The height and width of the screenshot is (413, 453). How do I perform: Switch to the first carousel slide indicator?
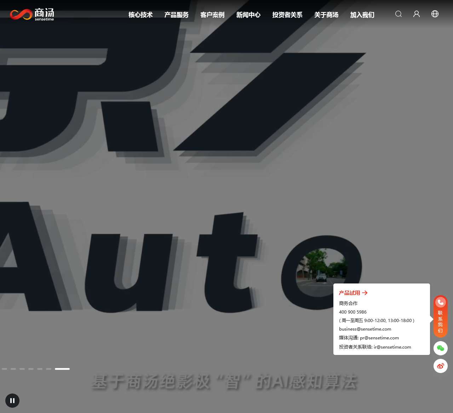click(x=4, y=369)
